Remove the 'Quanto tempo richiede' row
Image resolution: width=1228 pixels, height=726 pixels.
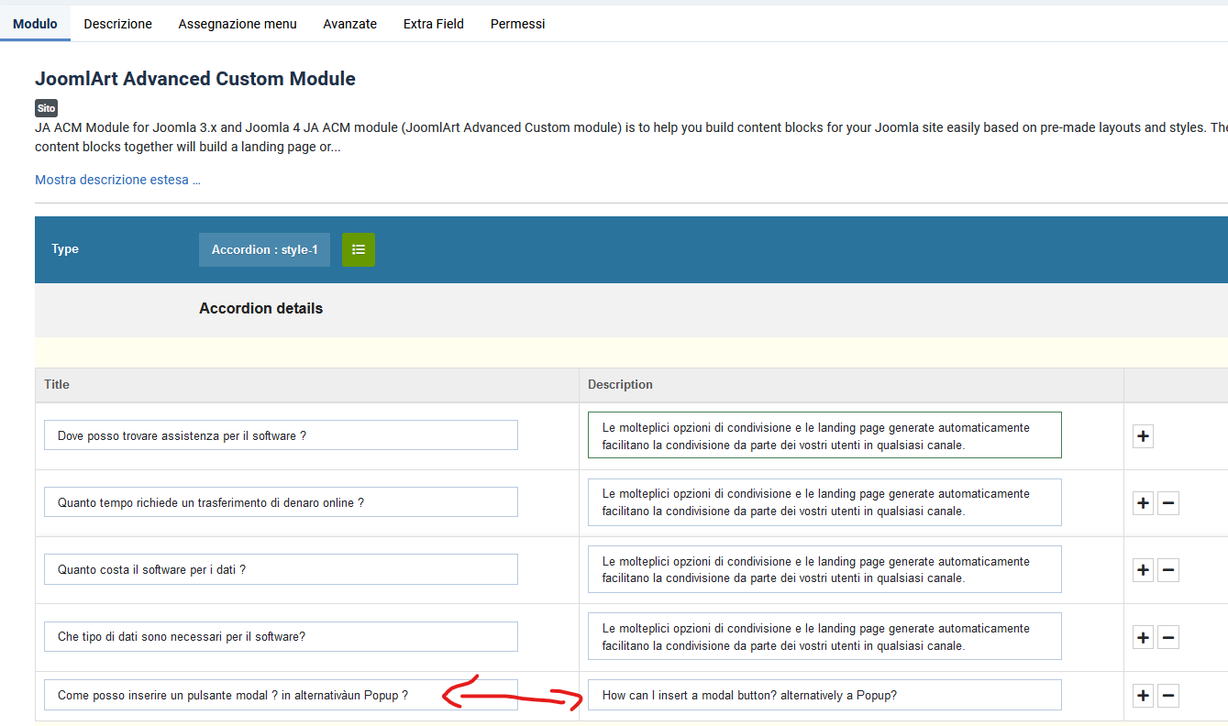click(1168, 503)
